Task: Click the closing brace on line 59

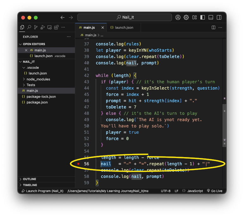Action: point(97,183)
